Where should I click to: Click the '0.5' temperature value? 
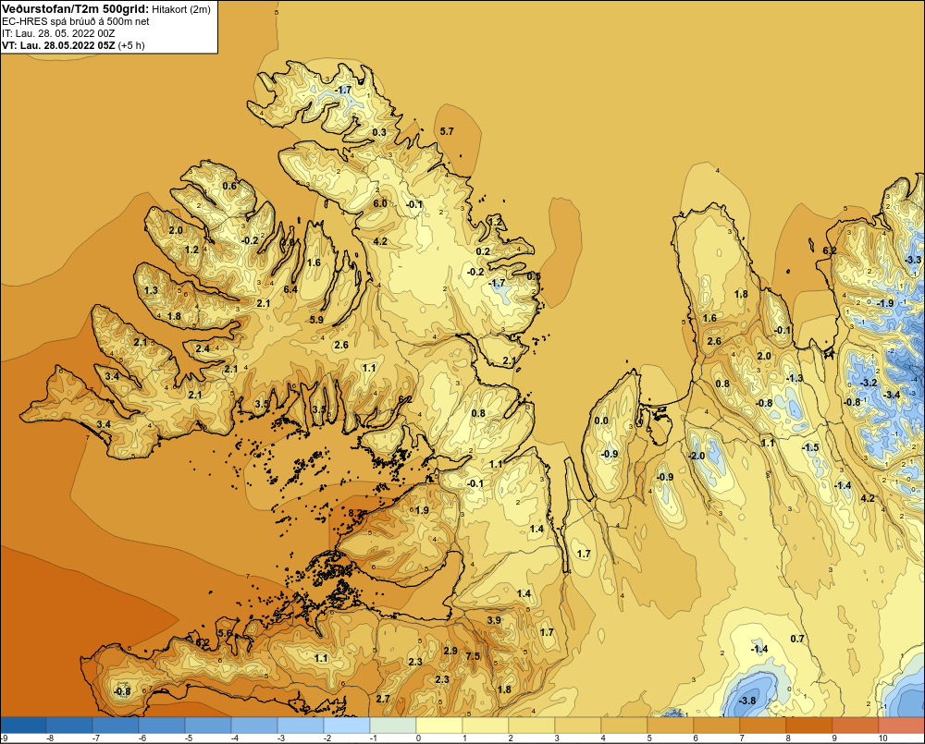click(534, 276)
